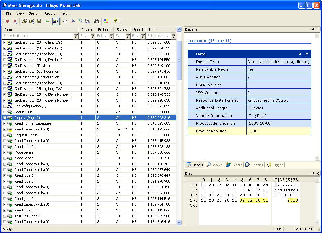Click the open file folder icon
The height and width of the screenshot is (233, 322).
pyautogui.click(x=24, y=22)
